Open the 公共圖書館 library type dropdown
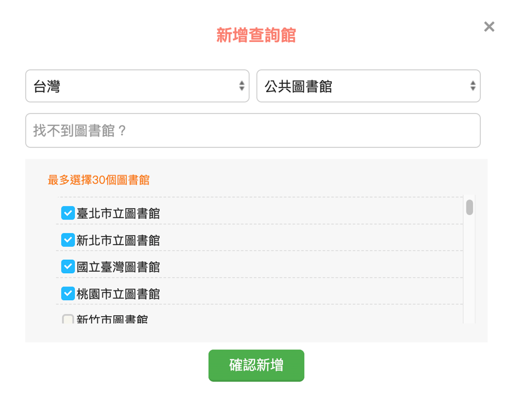The image size is (512, 413). 368,86
